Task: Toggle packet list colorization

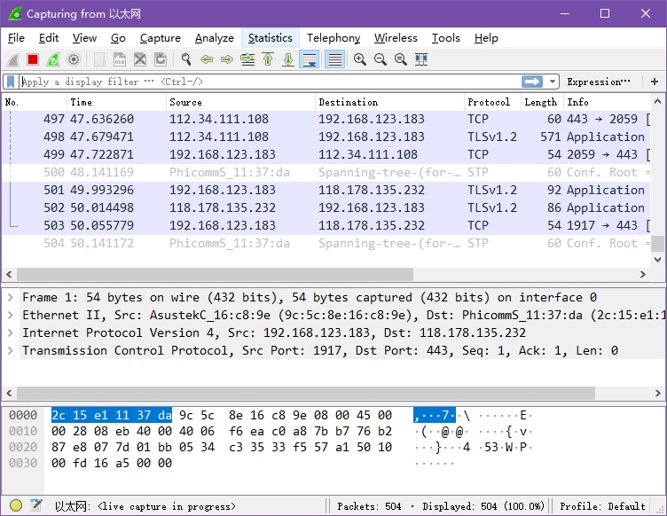Action: 334,59
